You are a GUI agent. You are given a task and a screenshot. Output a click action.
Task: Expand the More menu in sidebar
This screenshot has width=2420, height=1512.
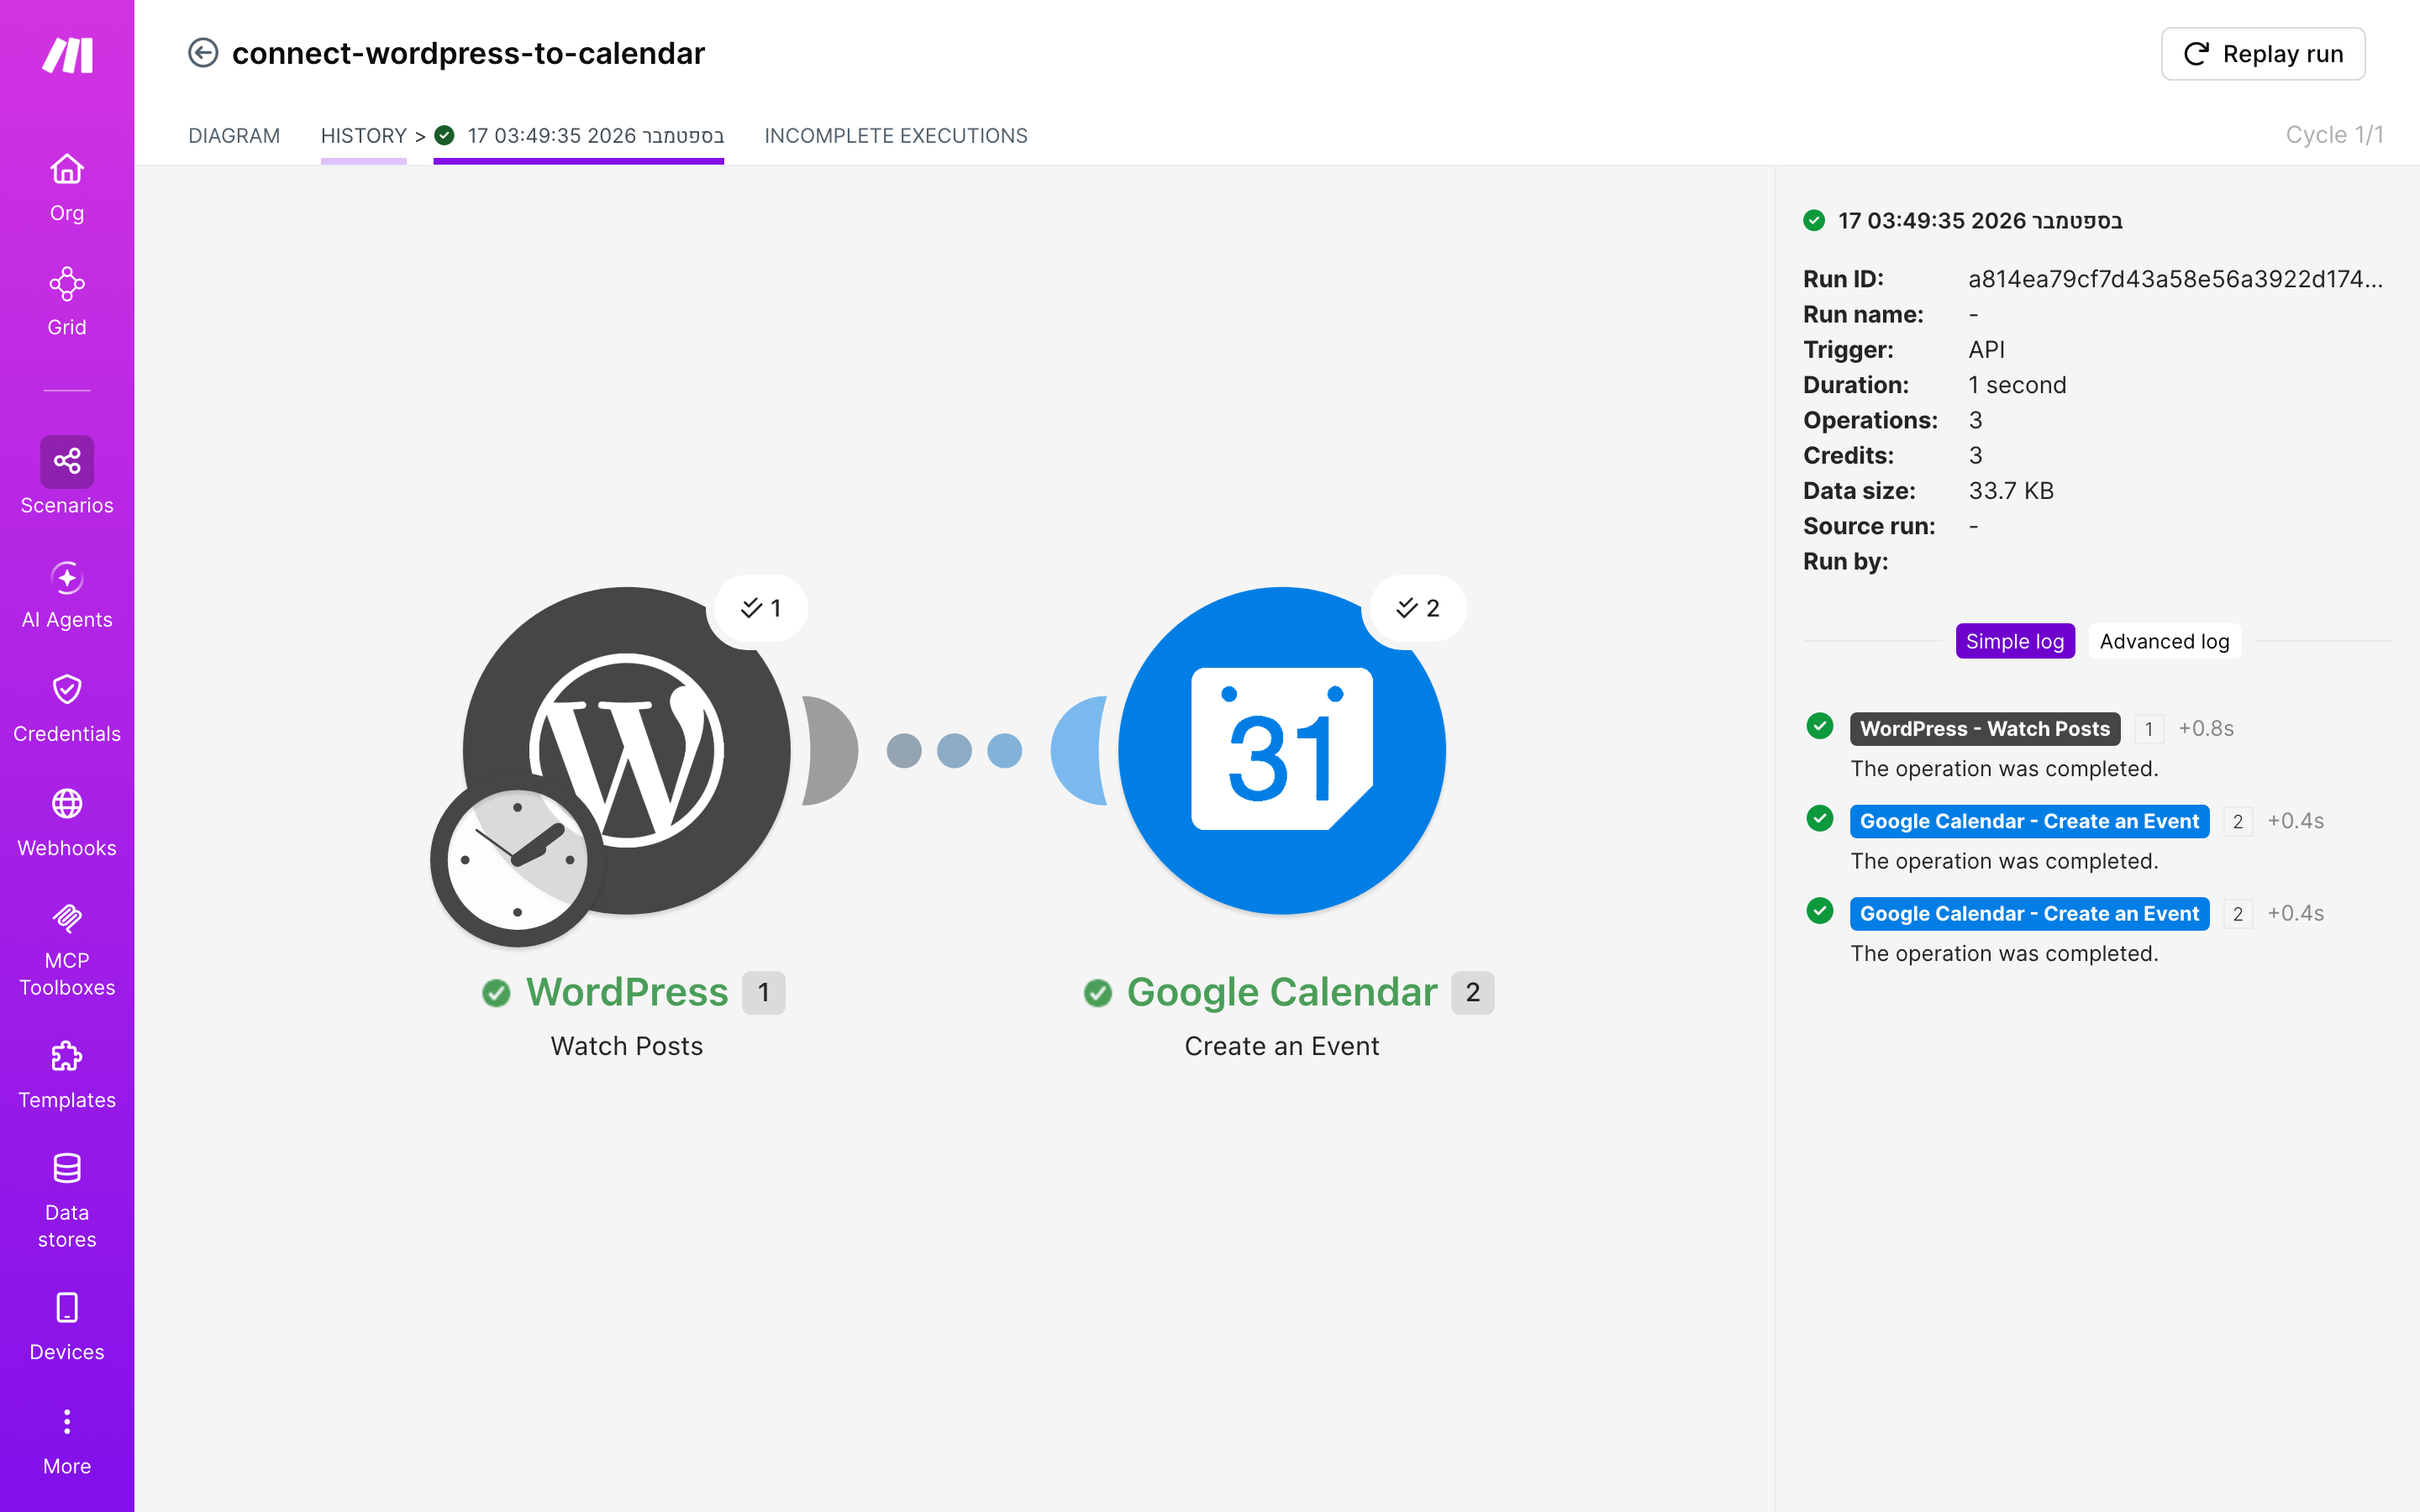[67, 1440]
